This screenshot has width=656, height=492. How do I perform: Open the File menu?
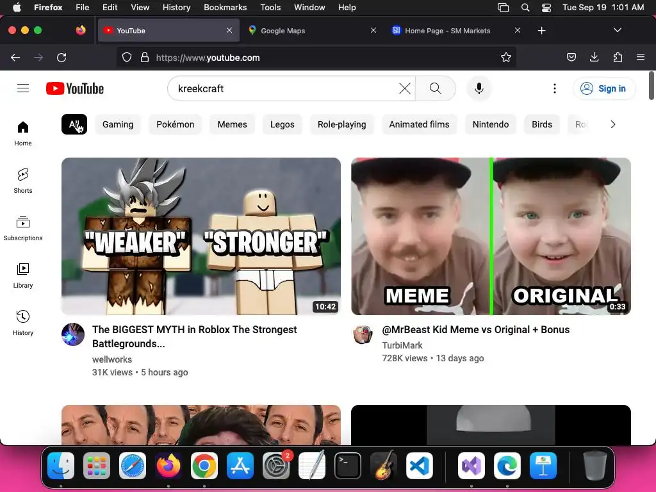coord(82,8)
